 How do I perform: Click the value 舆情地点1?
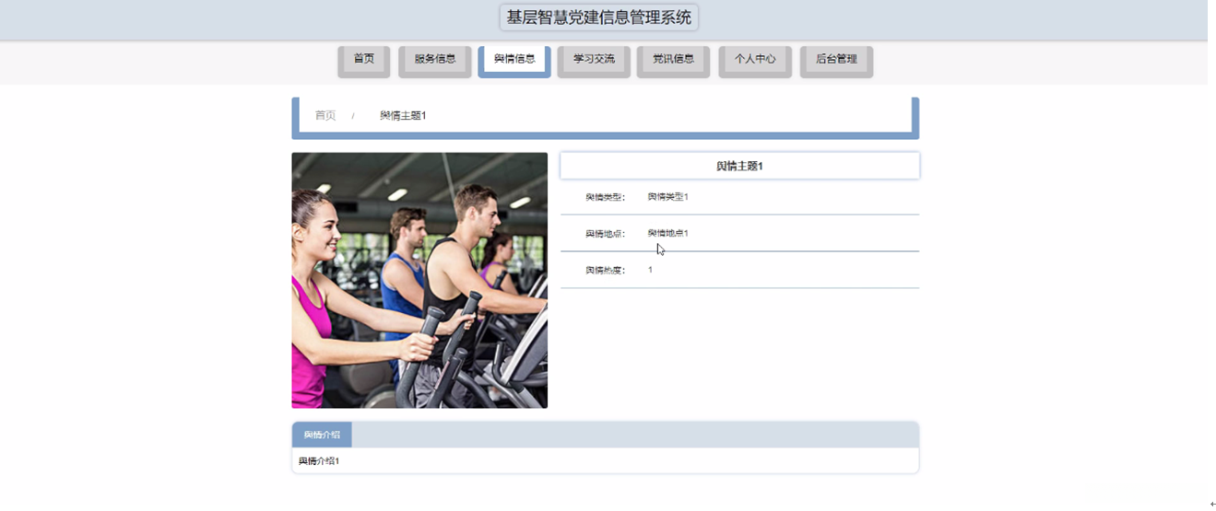click(668, 233)
